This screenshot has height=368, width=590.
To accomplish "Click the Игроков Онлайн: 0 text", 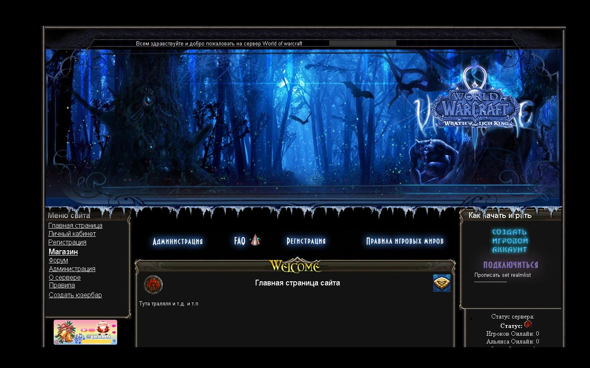I will 513,334.
